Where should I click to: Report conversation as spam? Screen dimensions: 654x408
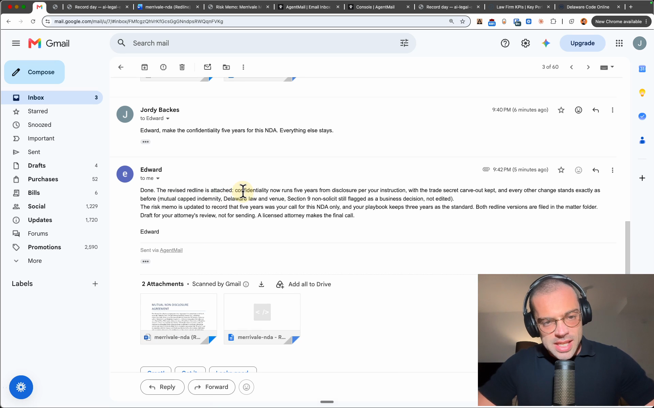pyautogui.click(x=163, y=67)
